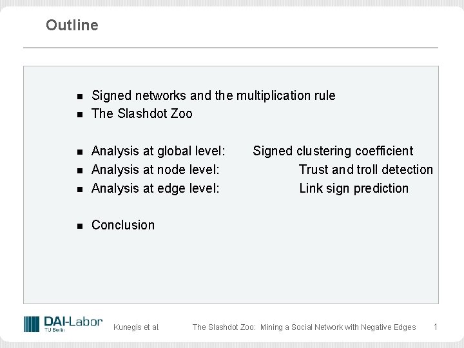Click the striped barcode mark in the logo
Image resolution: width=464 pixels, height=348 pixels.
[32, 324]
